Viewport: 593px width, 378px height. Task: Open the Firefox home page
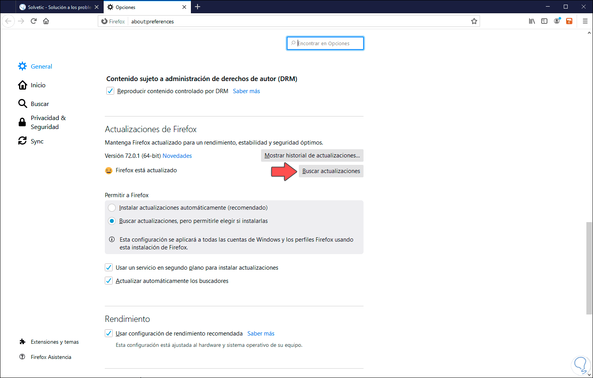click(46, 21)
